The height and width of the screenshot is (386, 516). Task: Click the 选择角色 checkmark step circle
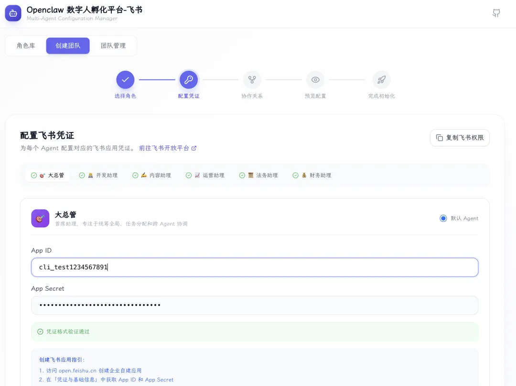click(125, 80)
